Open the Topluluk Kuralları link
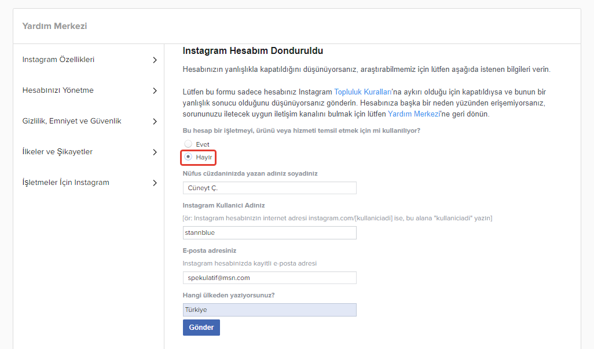594x349 pixels. pos(363,92)
